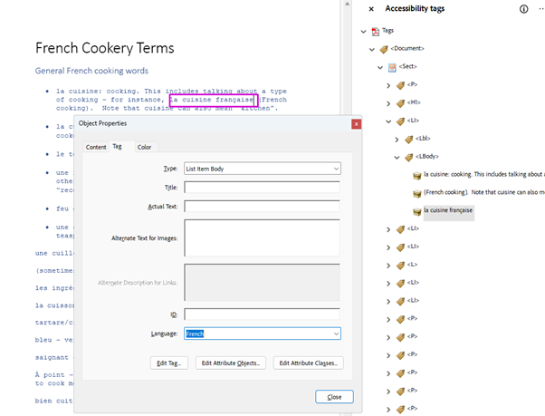
Task: Select "(French cooking). Note that cuisine" tree entry
Action: pos(483,192)
